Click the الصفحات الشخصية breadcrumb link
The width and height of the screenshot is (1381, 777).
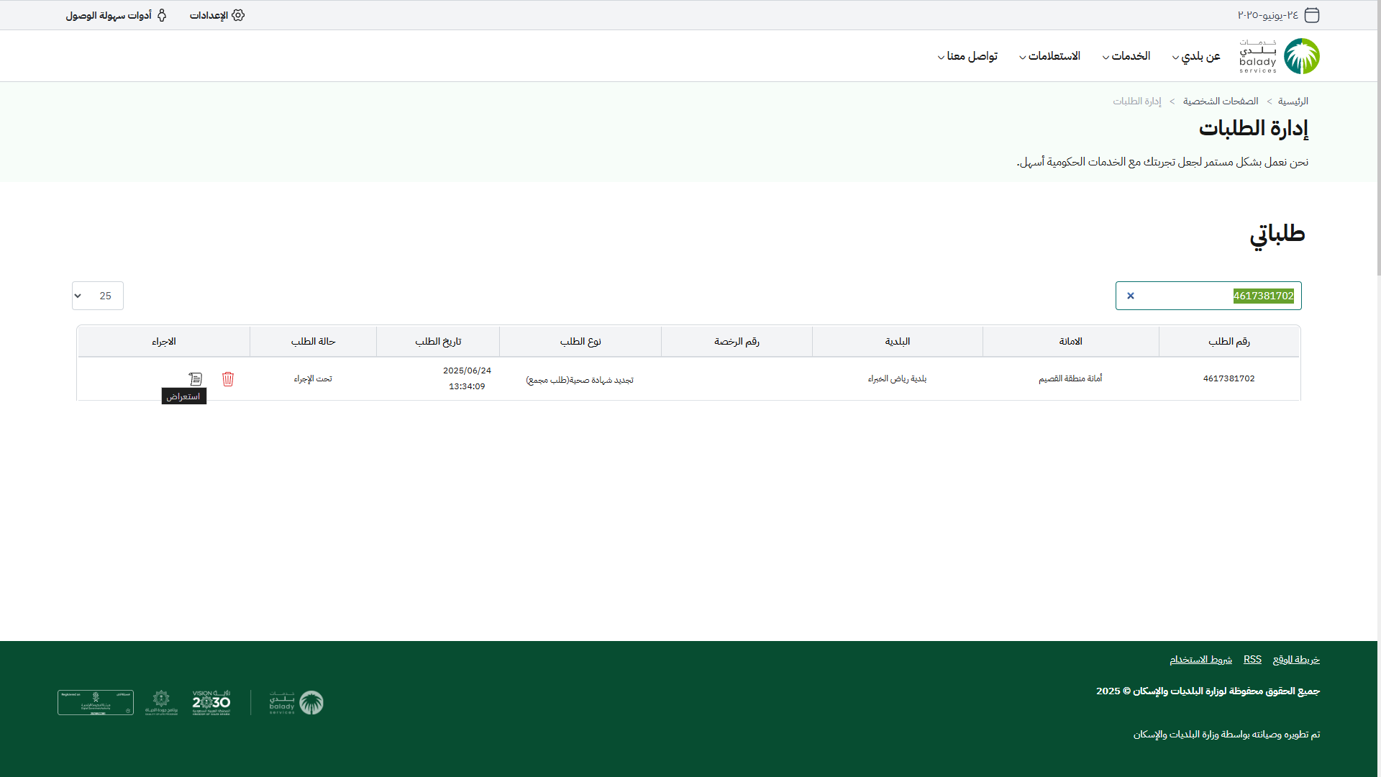pos(1220,101)
